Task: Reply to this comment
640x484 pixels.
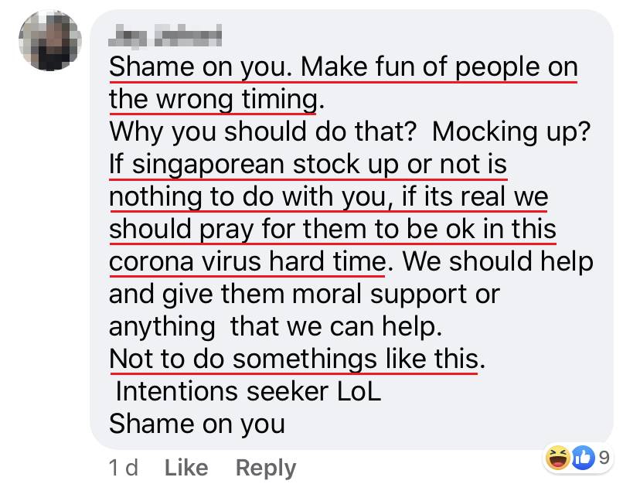Action: coord(266,468)
